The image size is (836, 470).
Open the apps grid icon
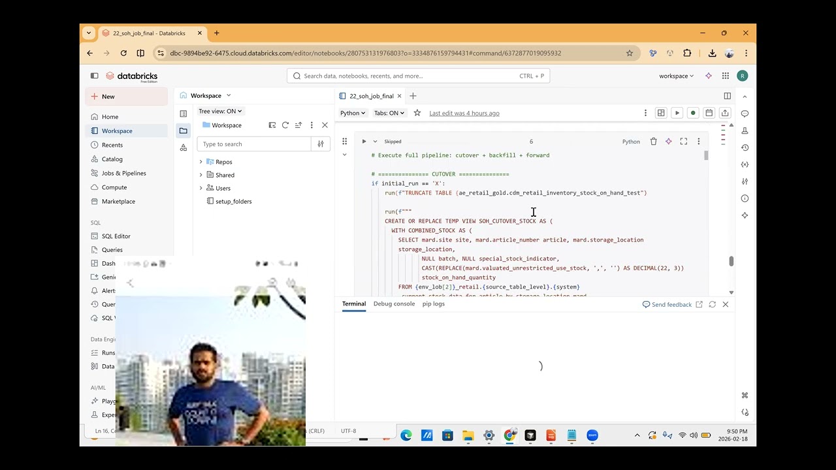click(726, 76)
